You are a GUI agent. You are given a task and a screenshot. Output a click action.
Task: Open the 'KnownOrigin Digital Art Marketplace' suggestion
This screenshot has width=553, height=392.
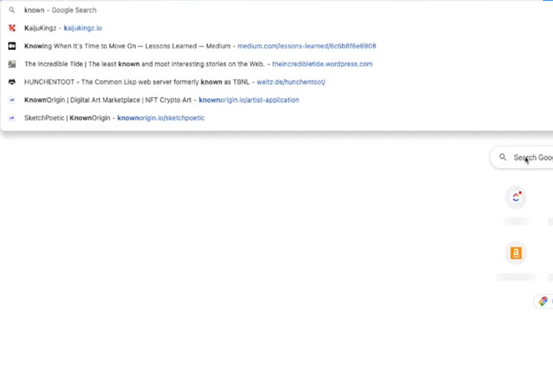(277, 100)
